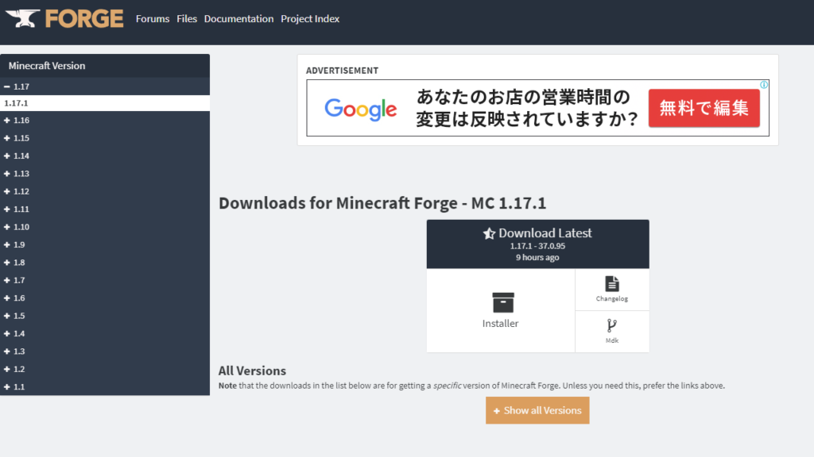Open the Changelog document icon

611,283
